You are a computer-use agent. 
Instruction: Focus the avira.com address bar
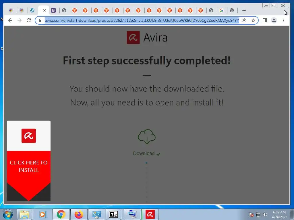pos(142,20)
